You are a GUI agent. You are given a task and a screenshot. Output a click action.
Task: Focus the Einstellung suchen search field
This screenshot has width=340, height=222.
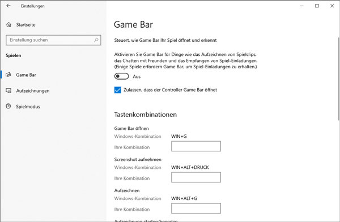click(x=53, y=40)
